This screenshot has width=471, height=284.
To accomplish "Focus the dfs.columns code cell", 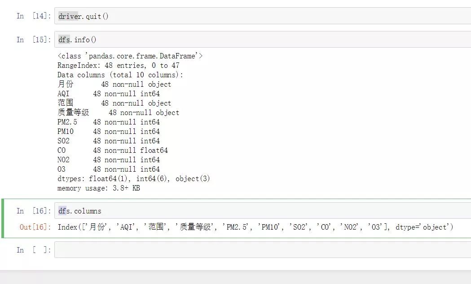I will (263, 211).
